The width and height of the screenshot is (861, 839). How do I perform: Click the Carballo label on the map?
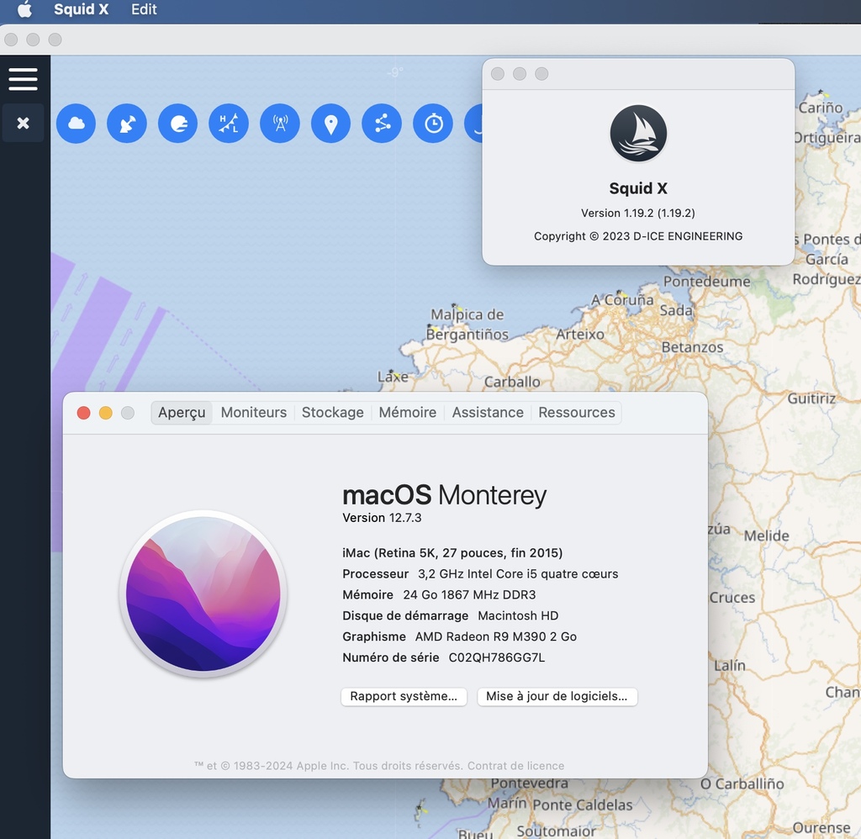click(512, 381)
